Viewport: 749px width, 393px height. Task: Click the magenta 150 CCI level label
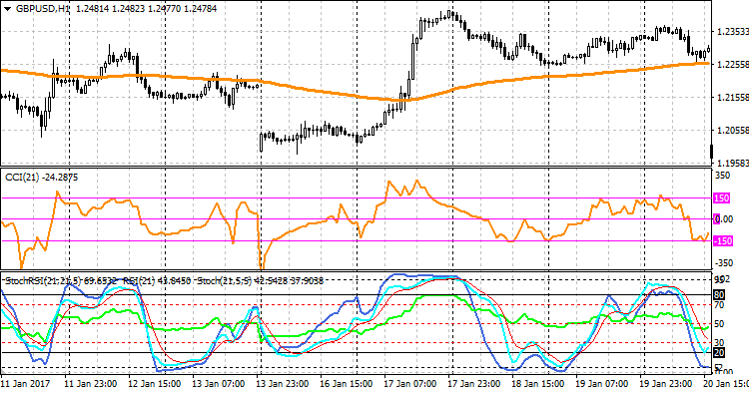click(722, 198)
